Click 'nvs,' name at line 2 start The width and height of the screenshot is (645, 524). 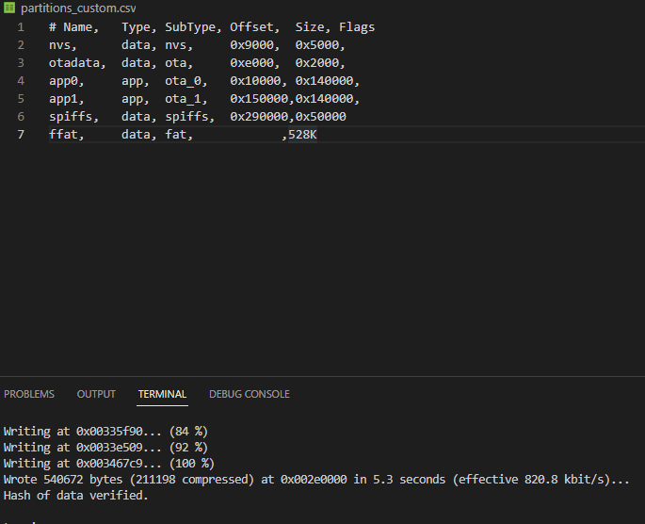tap(63, 45)
